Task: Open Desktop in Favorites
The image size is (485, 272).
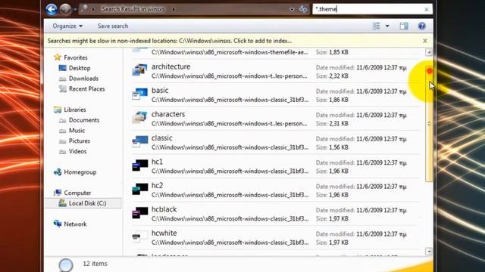Action: point(80,68)
